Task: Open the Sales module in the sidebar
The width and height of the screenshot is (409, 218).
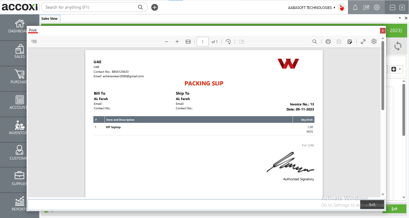Action: coord(19,52)
